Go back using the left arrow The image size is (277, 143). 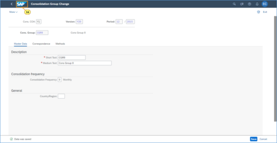[12, 4]
